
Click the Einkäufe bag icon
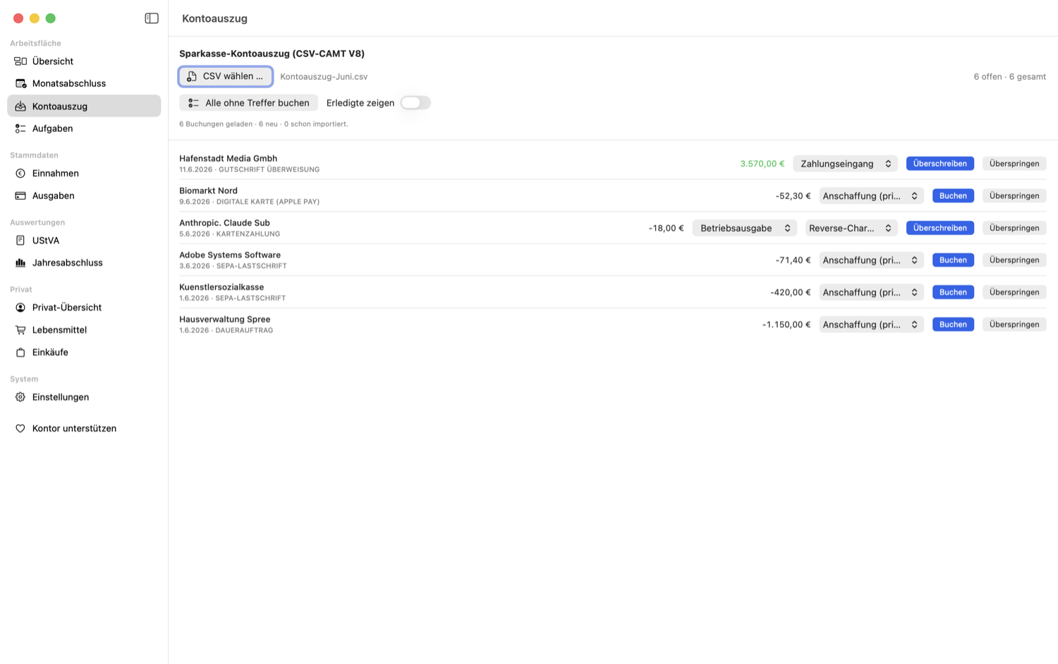click(x=20, y=352)
